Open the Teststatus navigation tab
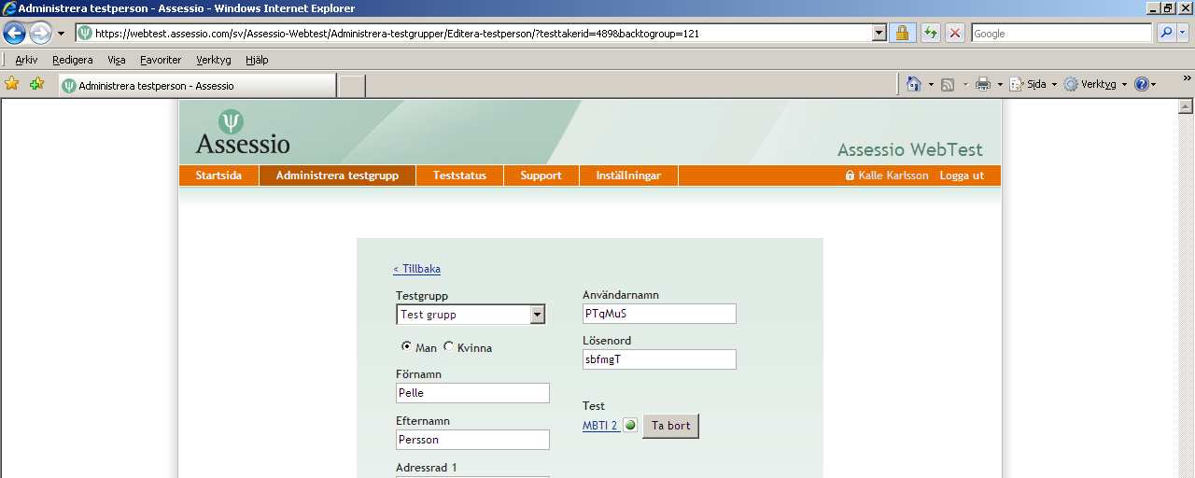The height and width of the screenshot is (478, 1195). click(459, 176)
